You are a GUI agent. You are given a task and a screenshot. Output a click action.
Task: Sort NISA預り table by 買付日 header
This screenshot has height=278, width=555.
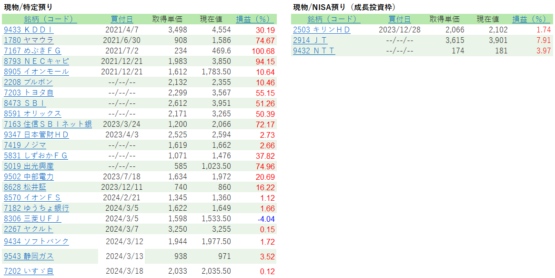tap(400, 19)
